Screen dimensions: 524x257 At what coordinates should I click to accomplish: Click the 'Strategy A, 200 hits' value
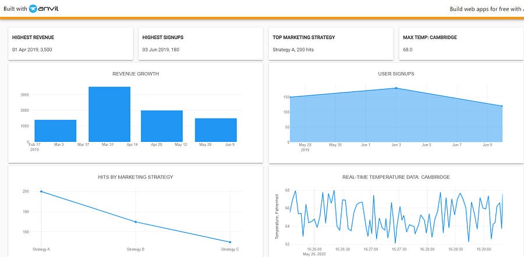[293, 50]
